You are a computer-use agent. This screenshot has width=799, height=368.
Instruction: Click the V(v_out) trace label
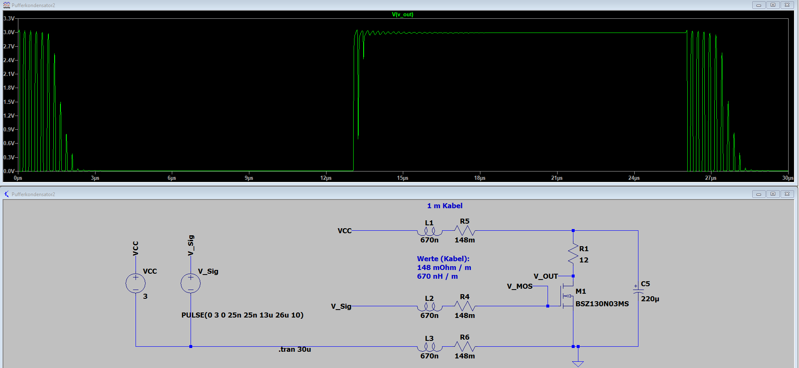pyautogui.click(x=402, y=15)
